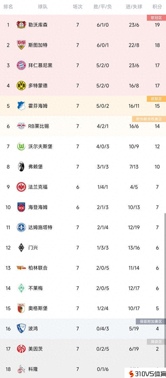This screenshot has height=378, width=166.
Task: Click the Borussia Dortmund BVB logo
Action: 21,85
